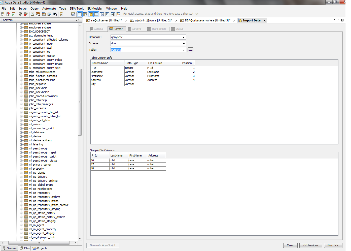Image resolution: width=351 pixels, height=251 pixels.
Task: Click the Format tab icon
Action: 111,29
